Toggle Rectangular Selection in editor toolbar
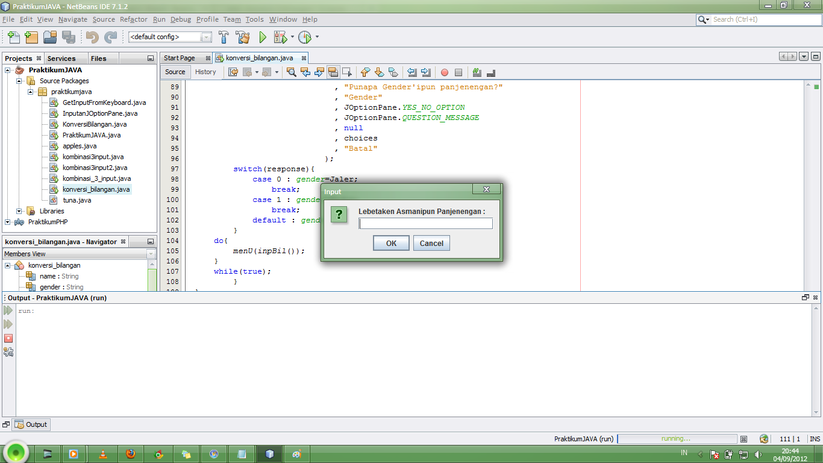The height and width of the screenshot is (463, 823). pyautogui.click(x=347, y=72)
